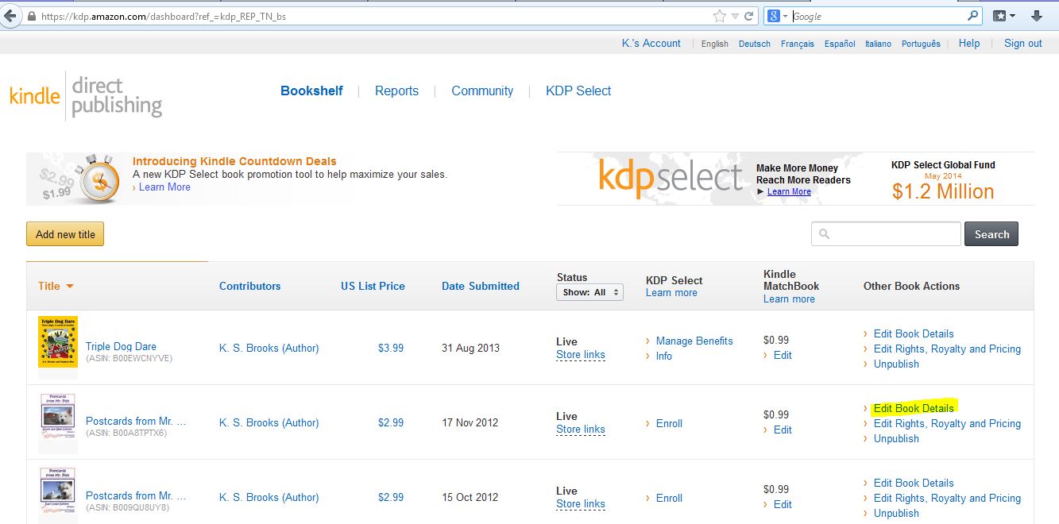The width and height of the screenshot is (1059, 524).
Task: Edit Rights, Royalty and Pricing for 15 Oct 2012 book
Action: (x=947, y=498)
